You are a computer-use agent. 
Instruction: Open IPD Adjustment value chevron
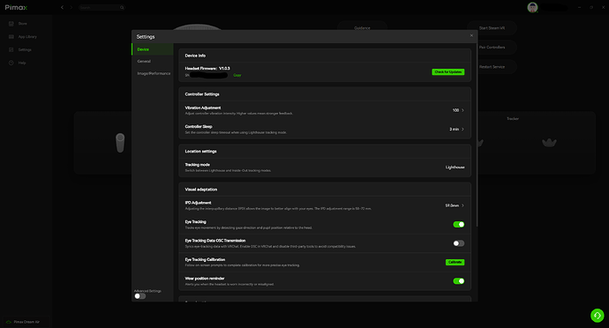462,205
